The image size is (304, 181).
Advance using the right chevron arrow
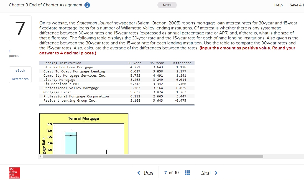coord(216,173)
